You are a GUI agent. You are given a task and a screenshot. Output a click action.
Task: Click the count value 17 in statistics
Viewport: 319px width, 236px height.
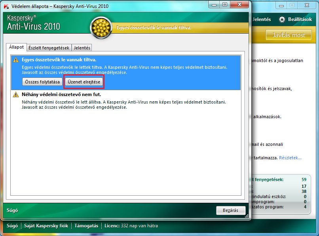point(304,186)
